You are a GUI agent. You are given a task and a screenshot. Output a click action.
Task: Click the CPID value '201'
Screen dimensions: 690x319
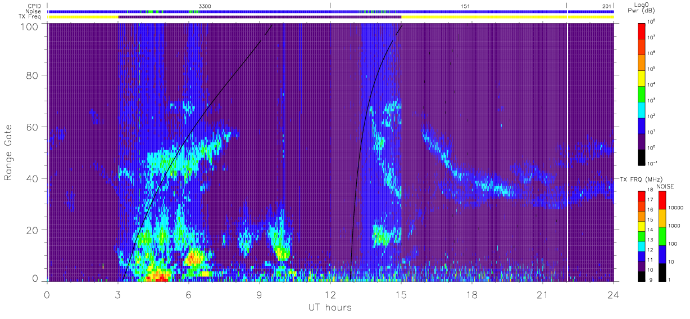click(x=607, y=6)
